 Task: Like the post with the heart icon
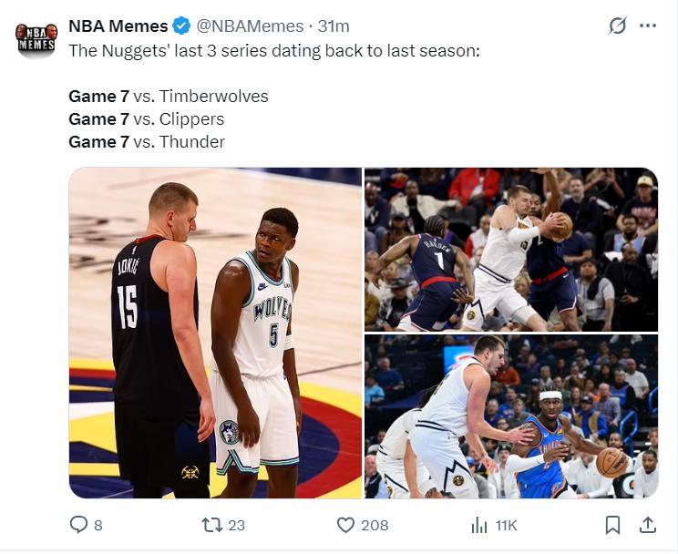[x=345, y=525]
